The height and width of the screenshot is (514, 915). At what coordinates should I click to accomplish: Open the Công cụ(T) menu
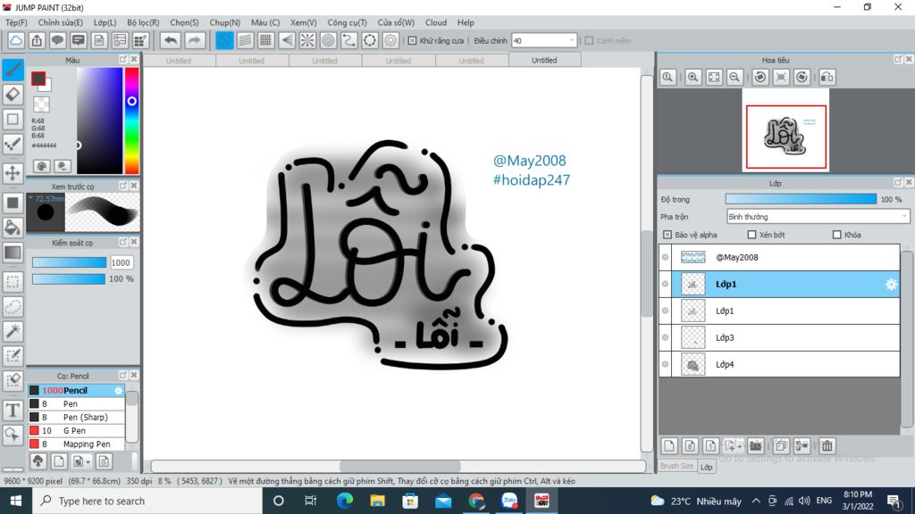click(x=348, y=22)
